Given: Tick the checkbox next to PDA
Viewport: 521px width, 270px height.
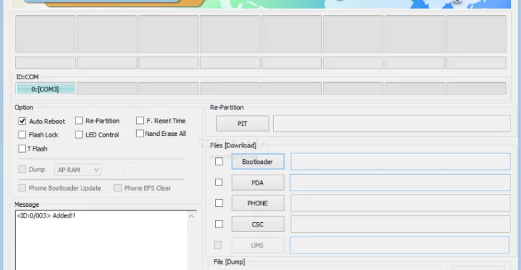Looking at the screenshot, I should click(218, 183).
